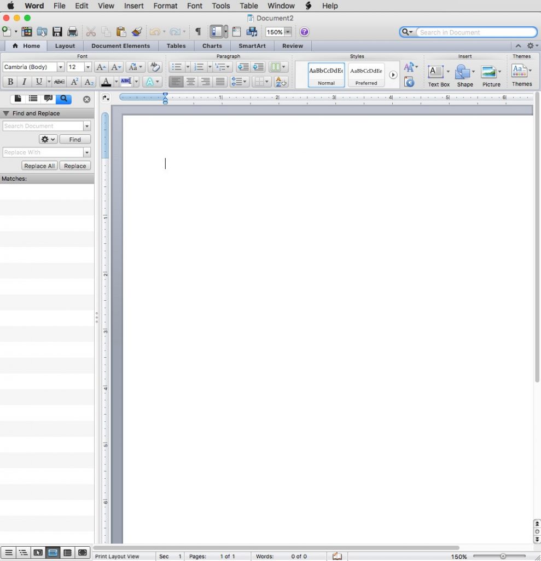This screenshot has width=541, height=561.
Task: Switch to the Document Elements tab
Action: [x=120, y=46]
